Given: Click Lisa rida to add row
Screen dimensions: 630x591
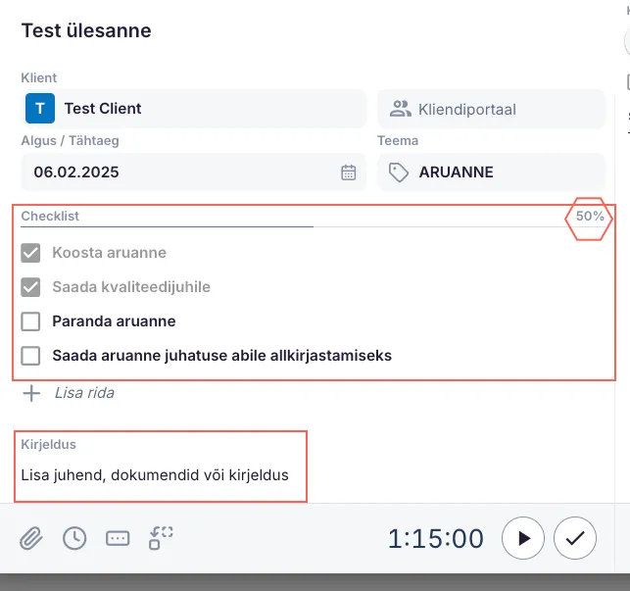Looking at the screenshot, I should pyautogui.click(x=83, y=393).
